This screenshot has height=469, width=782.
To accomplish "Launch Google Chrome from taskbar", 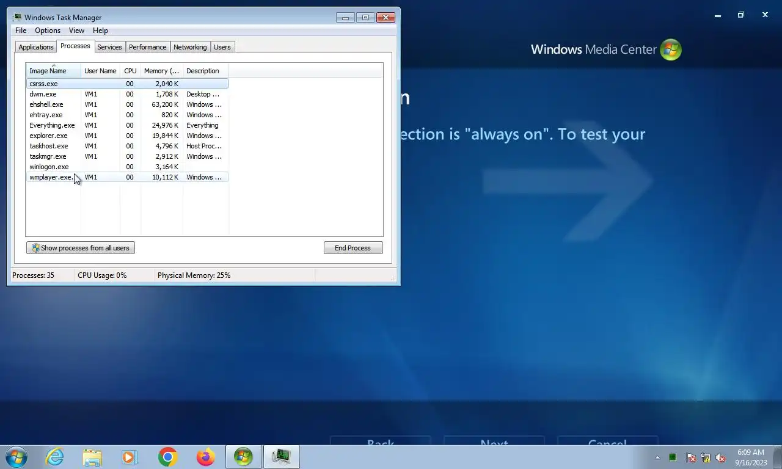I will coord(167,457).
